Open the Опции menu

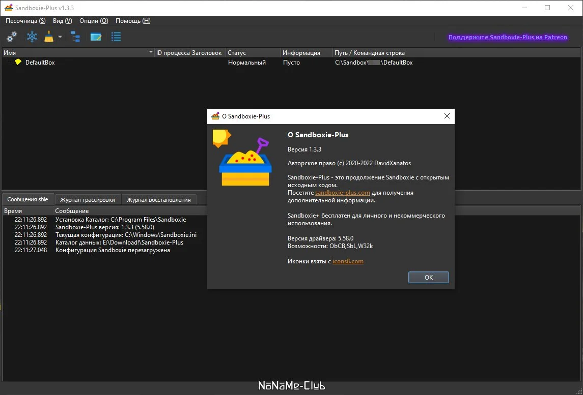click(x=94, y=21)
